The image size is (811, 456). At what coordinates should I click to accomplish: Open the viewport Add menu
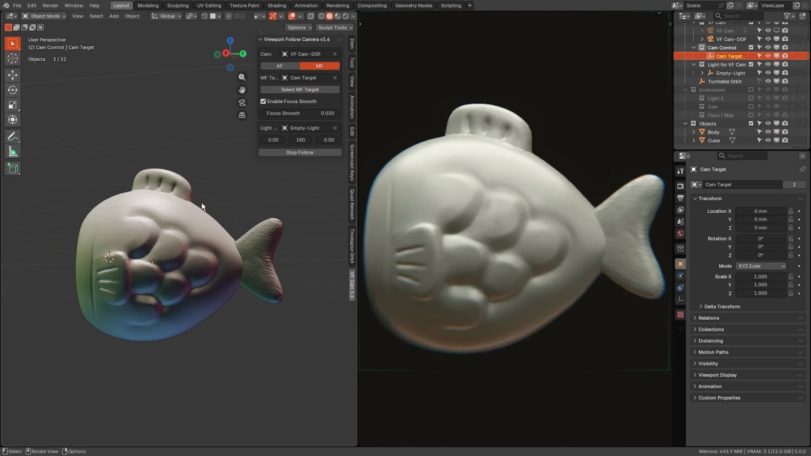click(x=113, y=16)
